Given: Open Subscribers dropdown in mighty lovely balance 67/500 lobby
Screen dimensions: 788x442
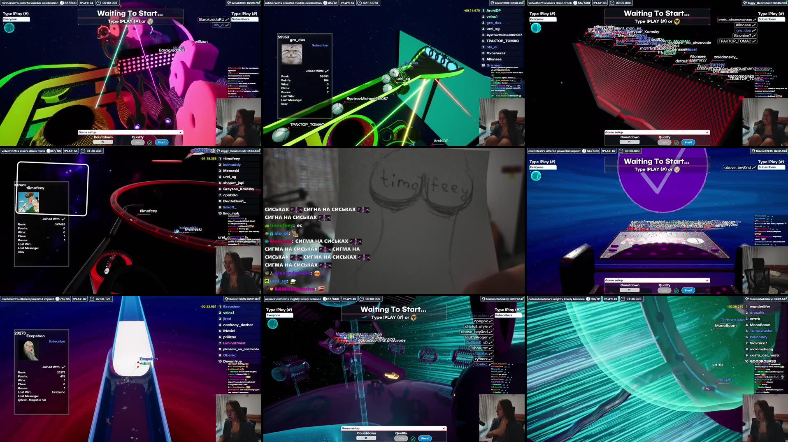Looking at the screenshot, I should pyautogui.click(x=508, y=315).
